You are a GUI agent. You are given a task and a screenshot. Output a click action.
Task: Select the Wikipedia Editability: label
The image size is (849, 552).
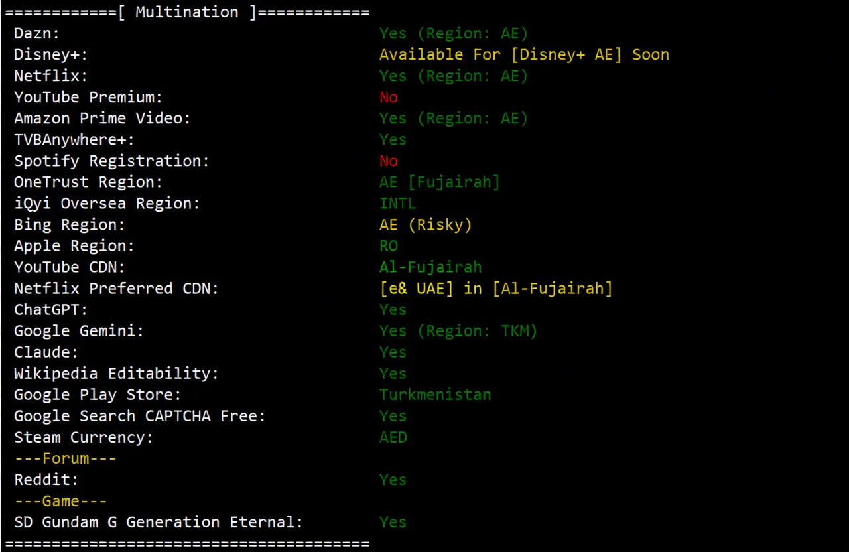pyautogui.click(x=116, y=373)
